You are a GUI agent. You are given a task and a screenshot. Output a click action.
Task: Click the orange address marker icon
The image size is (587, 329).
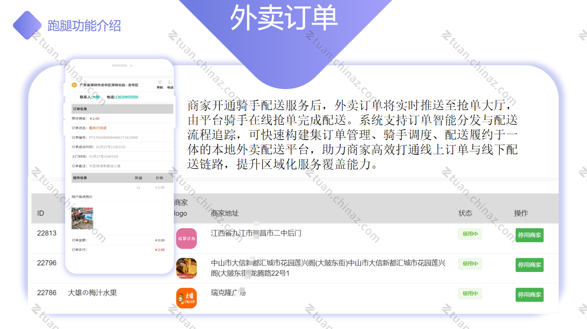74,85
